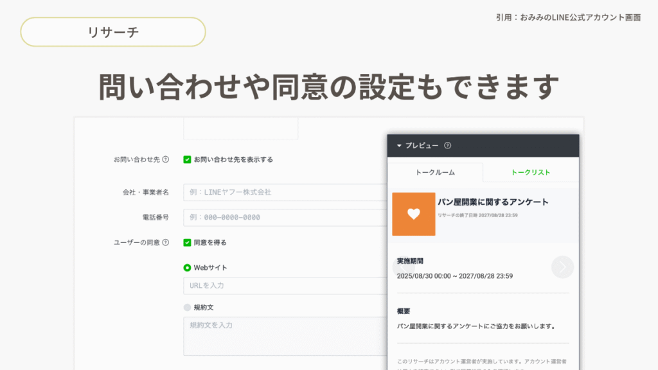Image resolution: width=658 pixels, height=370 pixels.
Task: Click the empty text box above お問い合わせ先
Action: [240, 128]
